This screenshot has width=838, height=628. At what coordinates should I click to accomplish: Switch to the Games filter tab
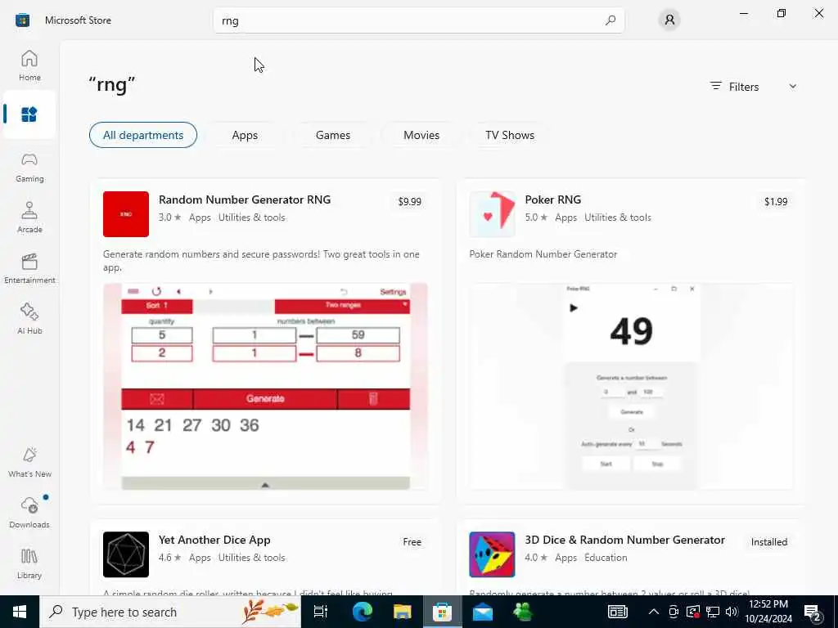(x=333, y=135)
